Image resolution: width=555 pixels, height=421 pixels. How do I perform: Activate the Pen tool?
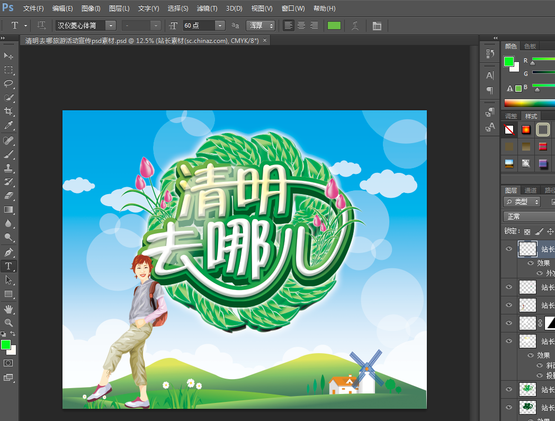click(8, 252)
